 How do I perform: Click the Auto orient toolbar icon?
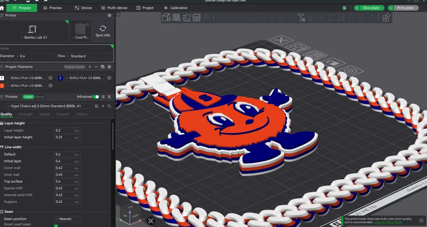[187, 17]
